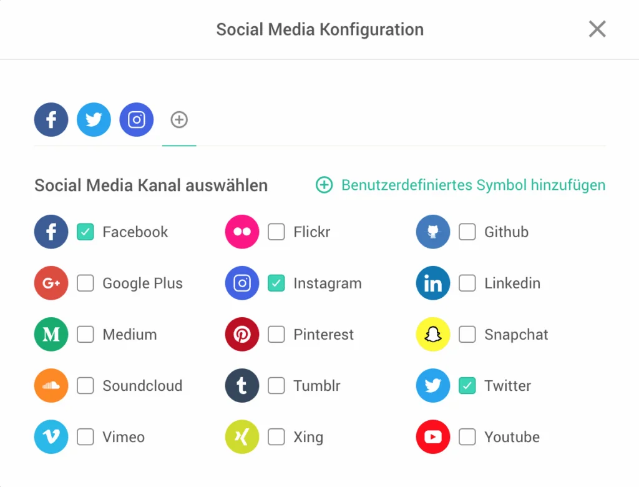This screenshot has width=639, height=487.
Task: Check the Tumblr checkbox
Action: 276,386
